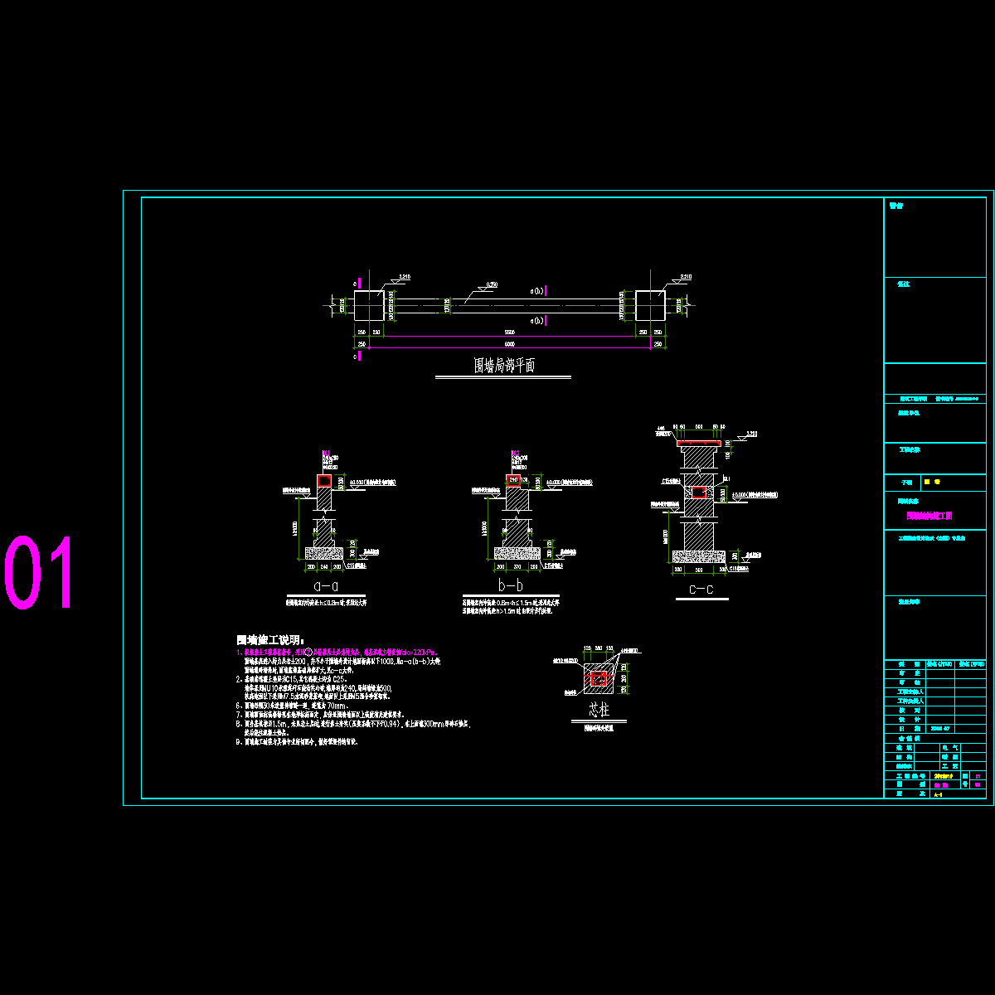Select magenta 围墙结构施工图 title block text

click(929, 515)
